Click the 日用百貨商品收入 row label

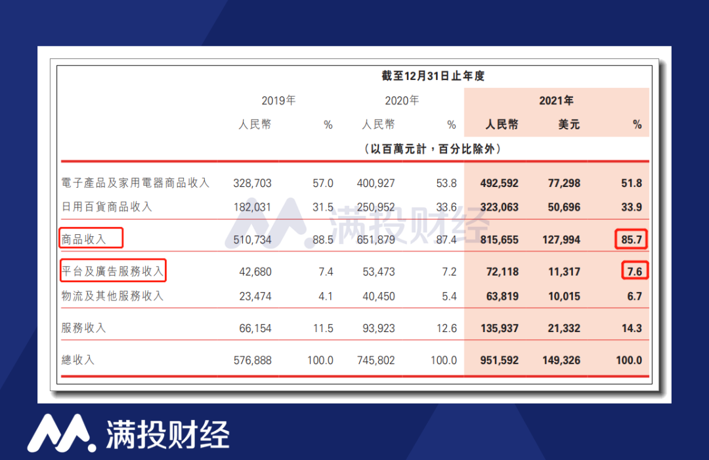pyautogui.click(x=106, y=207)
